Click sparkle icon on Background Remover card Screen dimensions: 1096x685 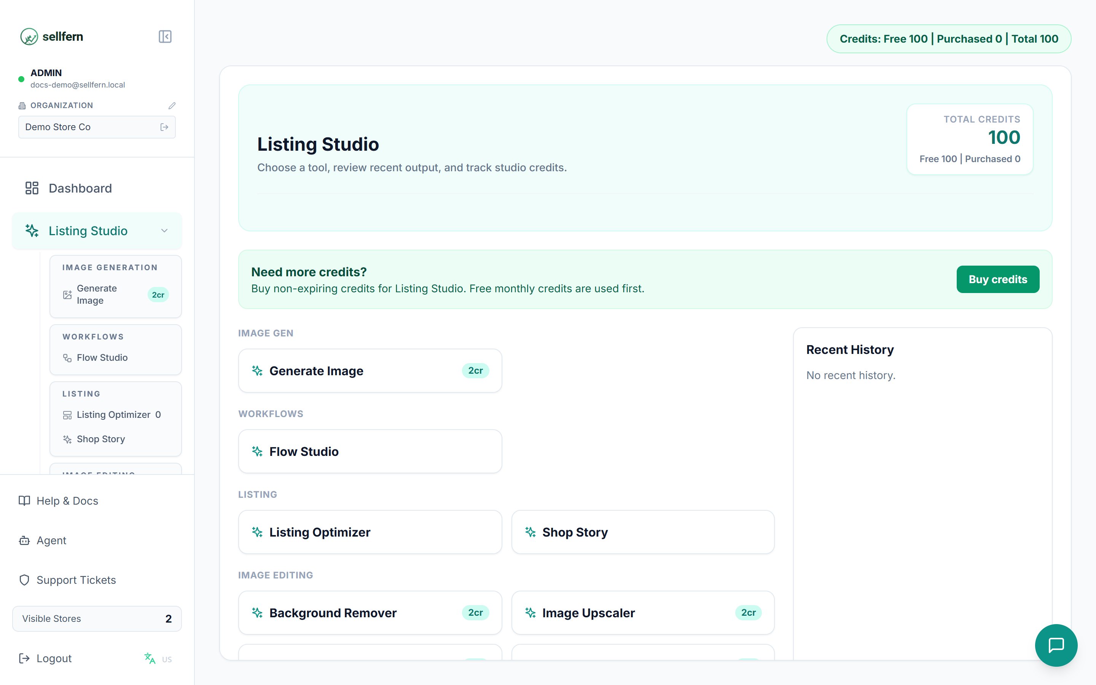click(x=257, y=613)
